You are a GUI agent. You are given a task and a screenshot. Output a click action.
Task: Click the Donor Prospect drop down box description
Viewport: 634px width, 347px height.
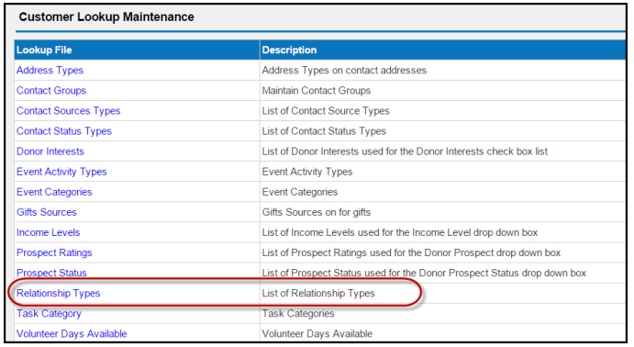411,252
